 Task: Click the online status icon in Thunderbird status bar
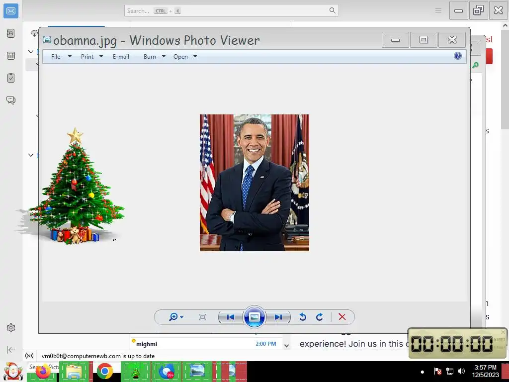[x=29, y=356]
